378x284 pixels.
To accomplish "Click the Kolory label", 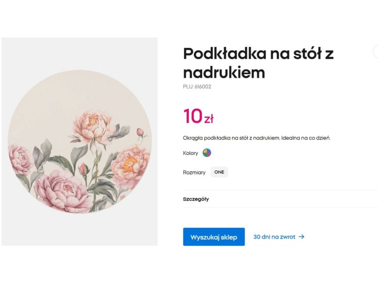I will pos(190,153).
